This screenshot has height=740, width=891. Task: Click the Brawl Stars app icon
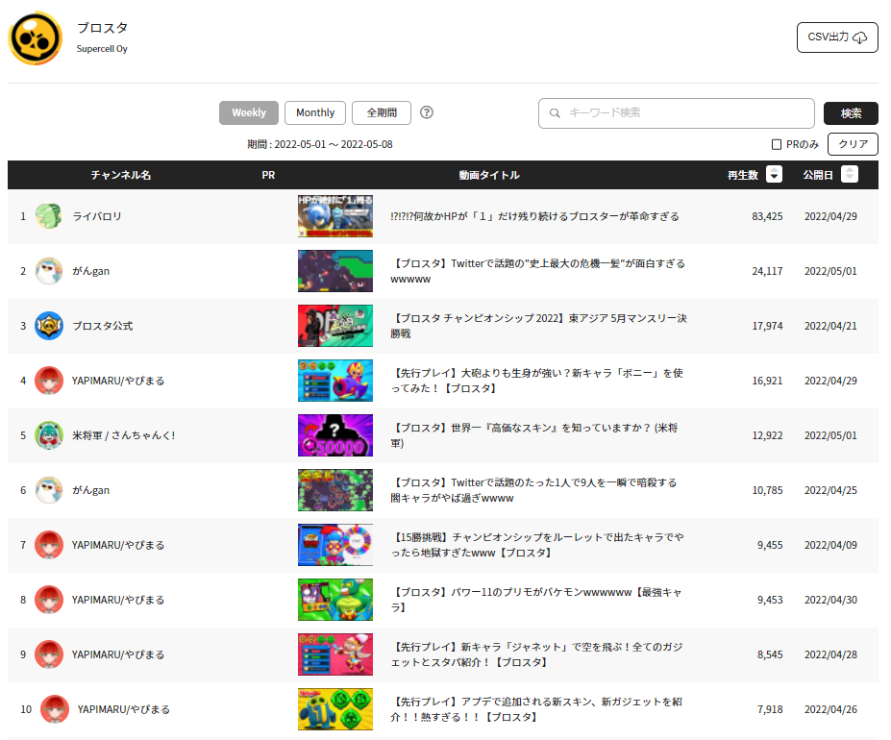tap(36, 38)
